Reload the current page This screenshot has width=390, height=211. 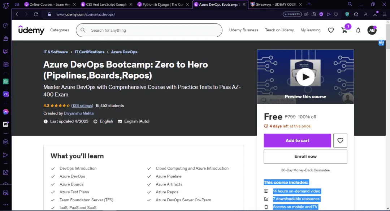[x=36, y=14]
